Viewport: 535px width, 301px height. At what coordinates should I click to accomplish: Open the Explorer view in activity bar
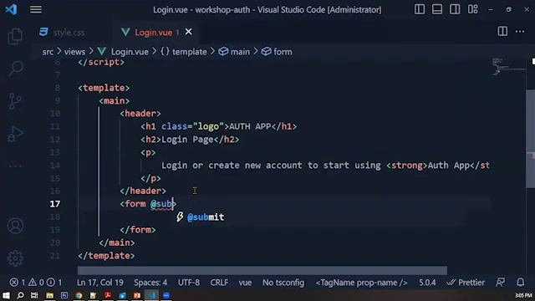coord(15,36)
